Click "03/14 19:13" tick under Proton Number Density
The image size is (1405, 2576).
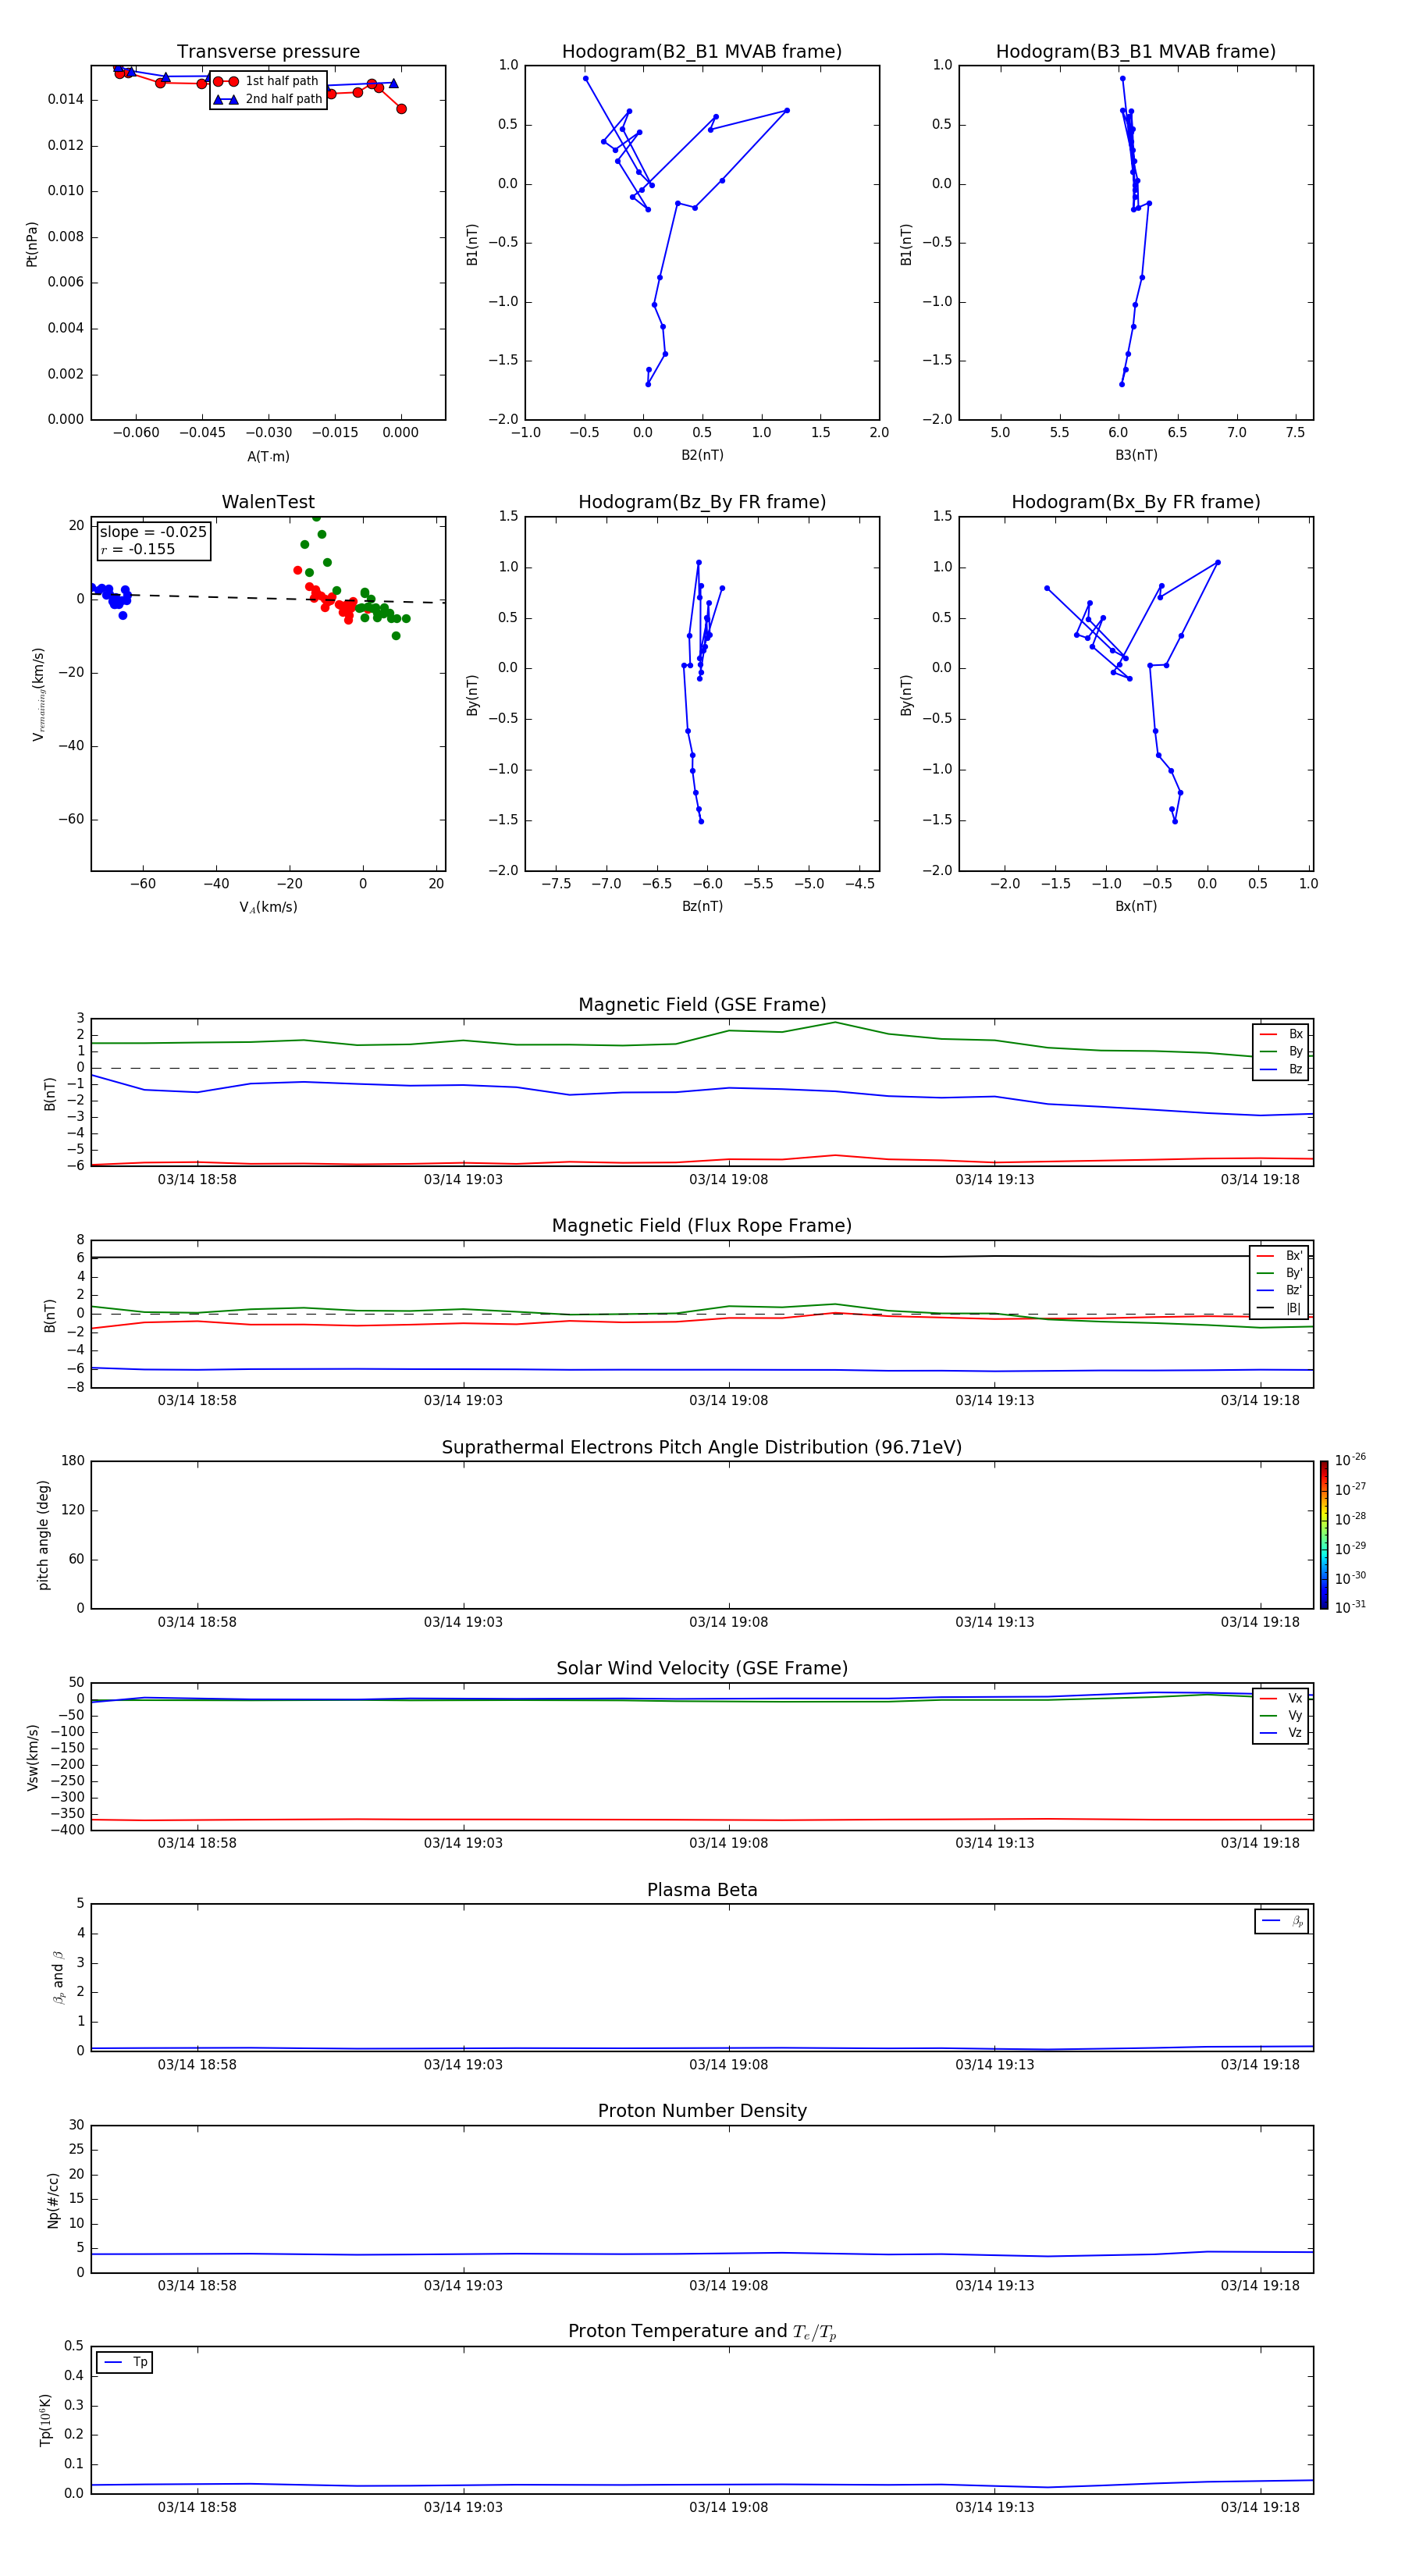coord(994,2285)
